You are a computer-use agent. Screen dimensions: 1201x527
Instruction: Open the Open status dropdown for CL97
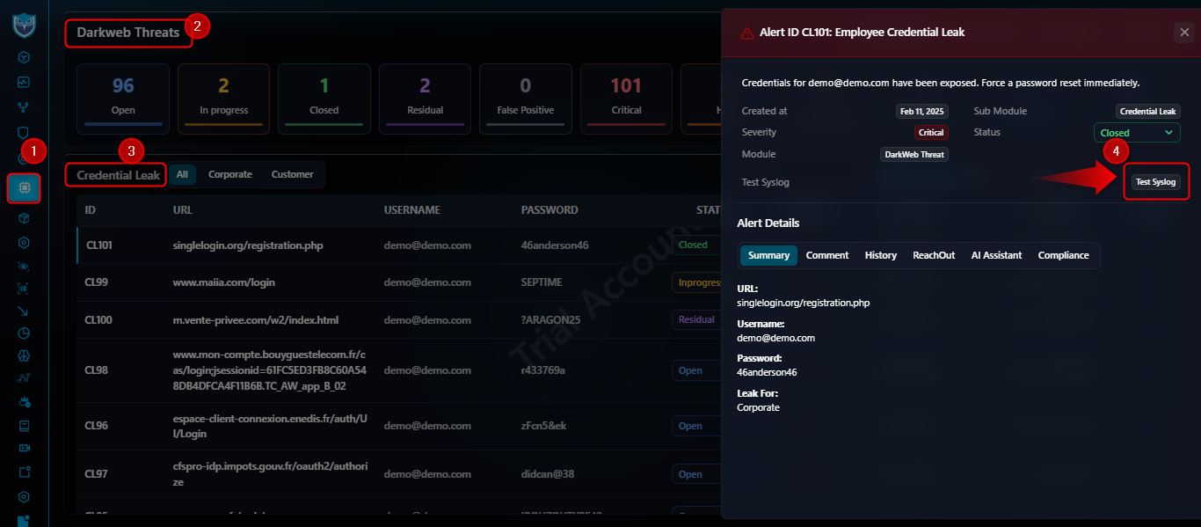pyautogui.click(x=697, y=474)
